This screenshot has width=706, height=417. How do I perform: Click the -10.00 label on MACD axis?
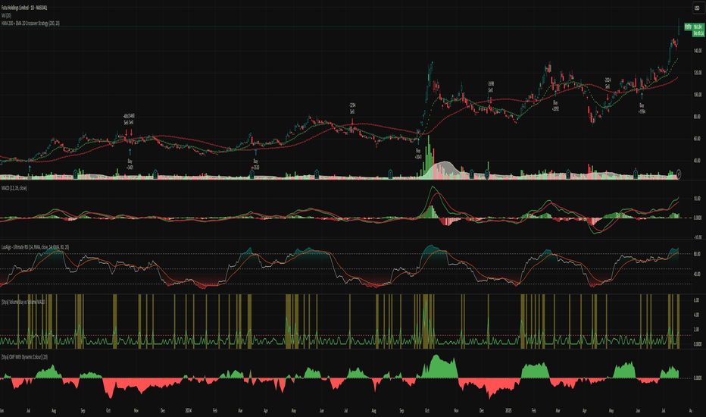(x=697, y=237)
